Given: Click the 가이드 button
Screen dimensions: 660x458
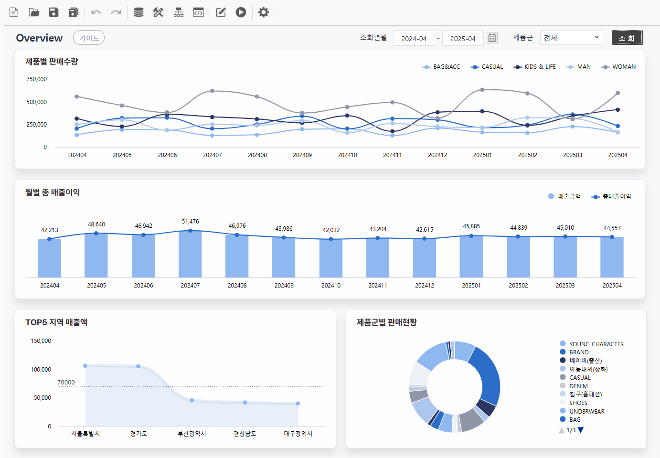Looking at the screenshot, I should tap(89, 38).
